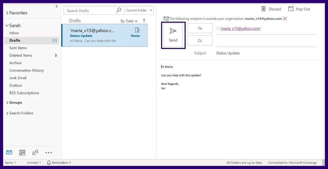
Task: Expand the Favorites folder group
Action: pyautogui.click(x=7, y=13)
